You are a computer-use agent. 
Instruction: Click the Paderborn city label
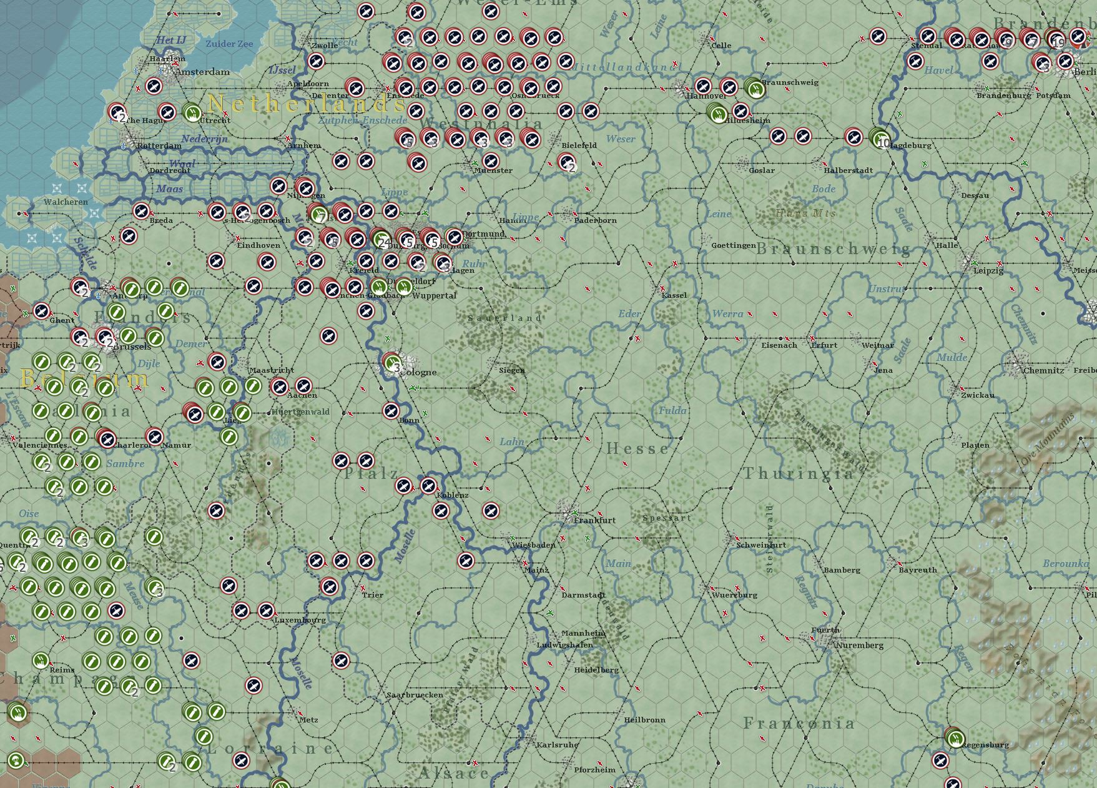pos(596,220)
